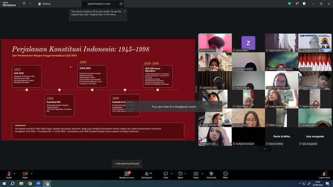Select zoom baa01 participant tile
The height and width of the screenshot is (187, 333).
pos(248,43)
